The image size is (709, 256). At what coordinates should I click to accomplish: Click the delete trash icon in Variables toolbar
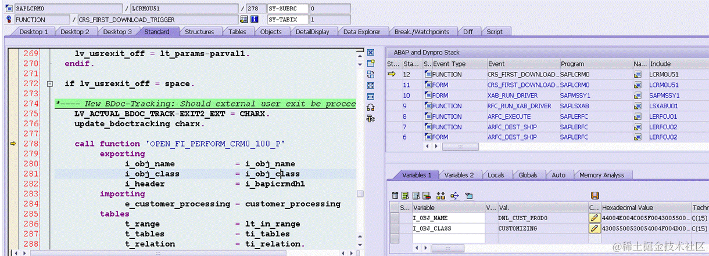(x=395, y=196)
